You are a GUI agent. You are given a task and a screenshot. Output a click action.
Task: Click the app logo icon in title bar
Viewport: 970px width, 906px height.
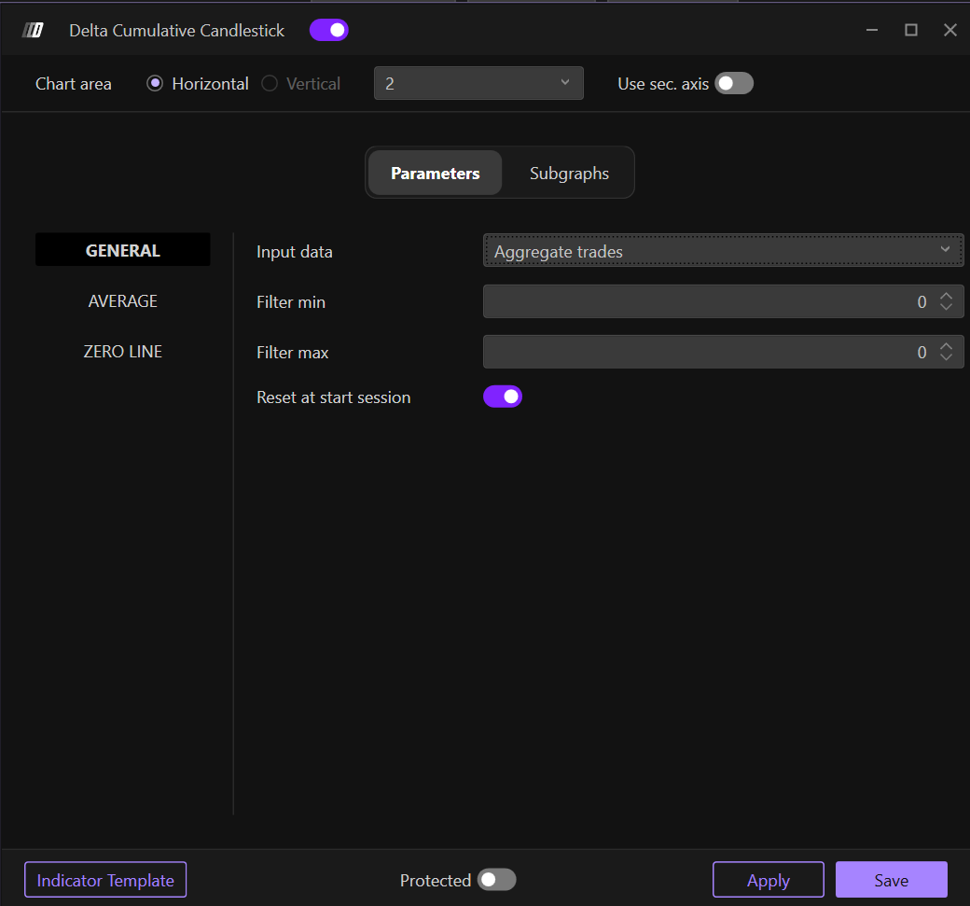coord(33,30)
